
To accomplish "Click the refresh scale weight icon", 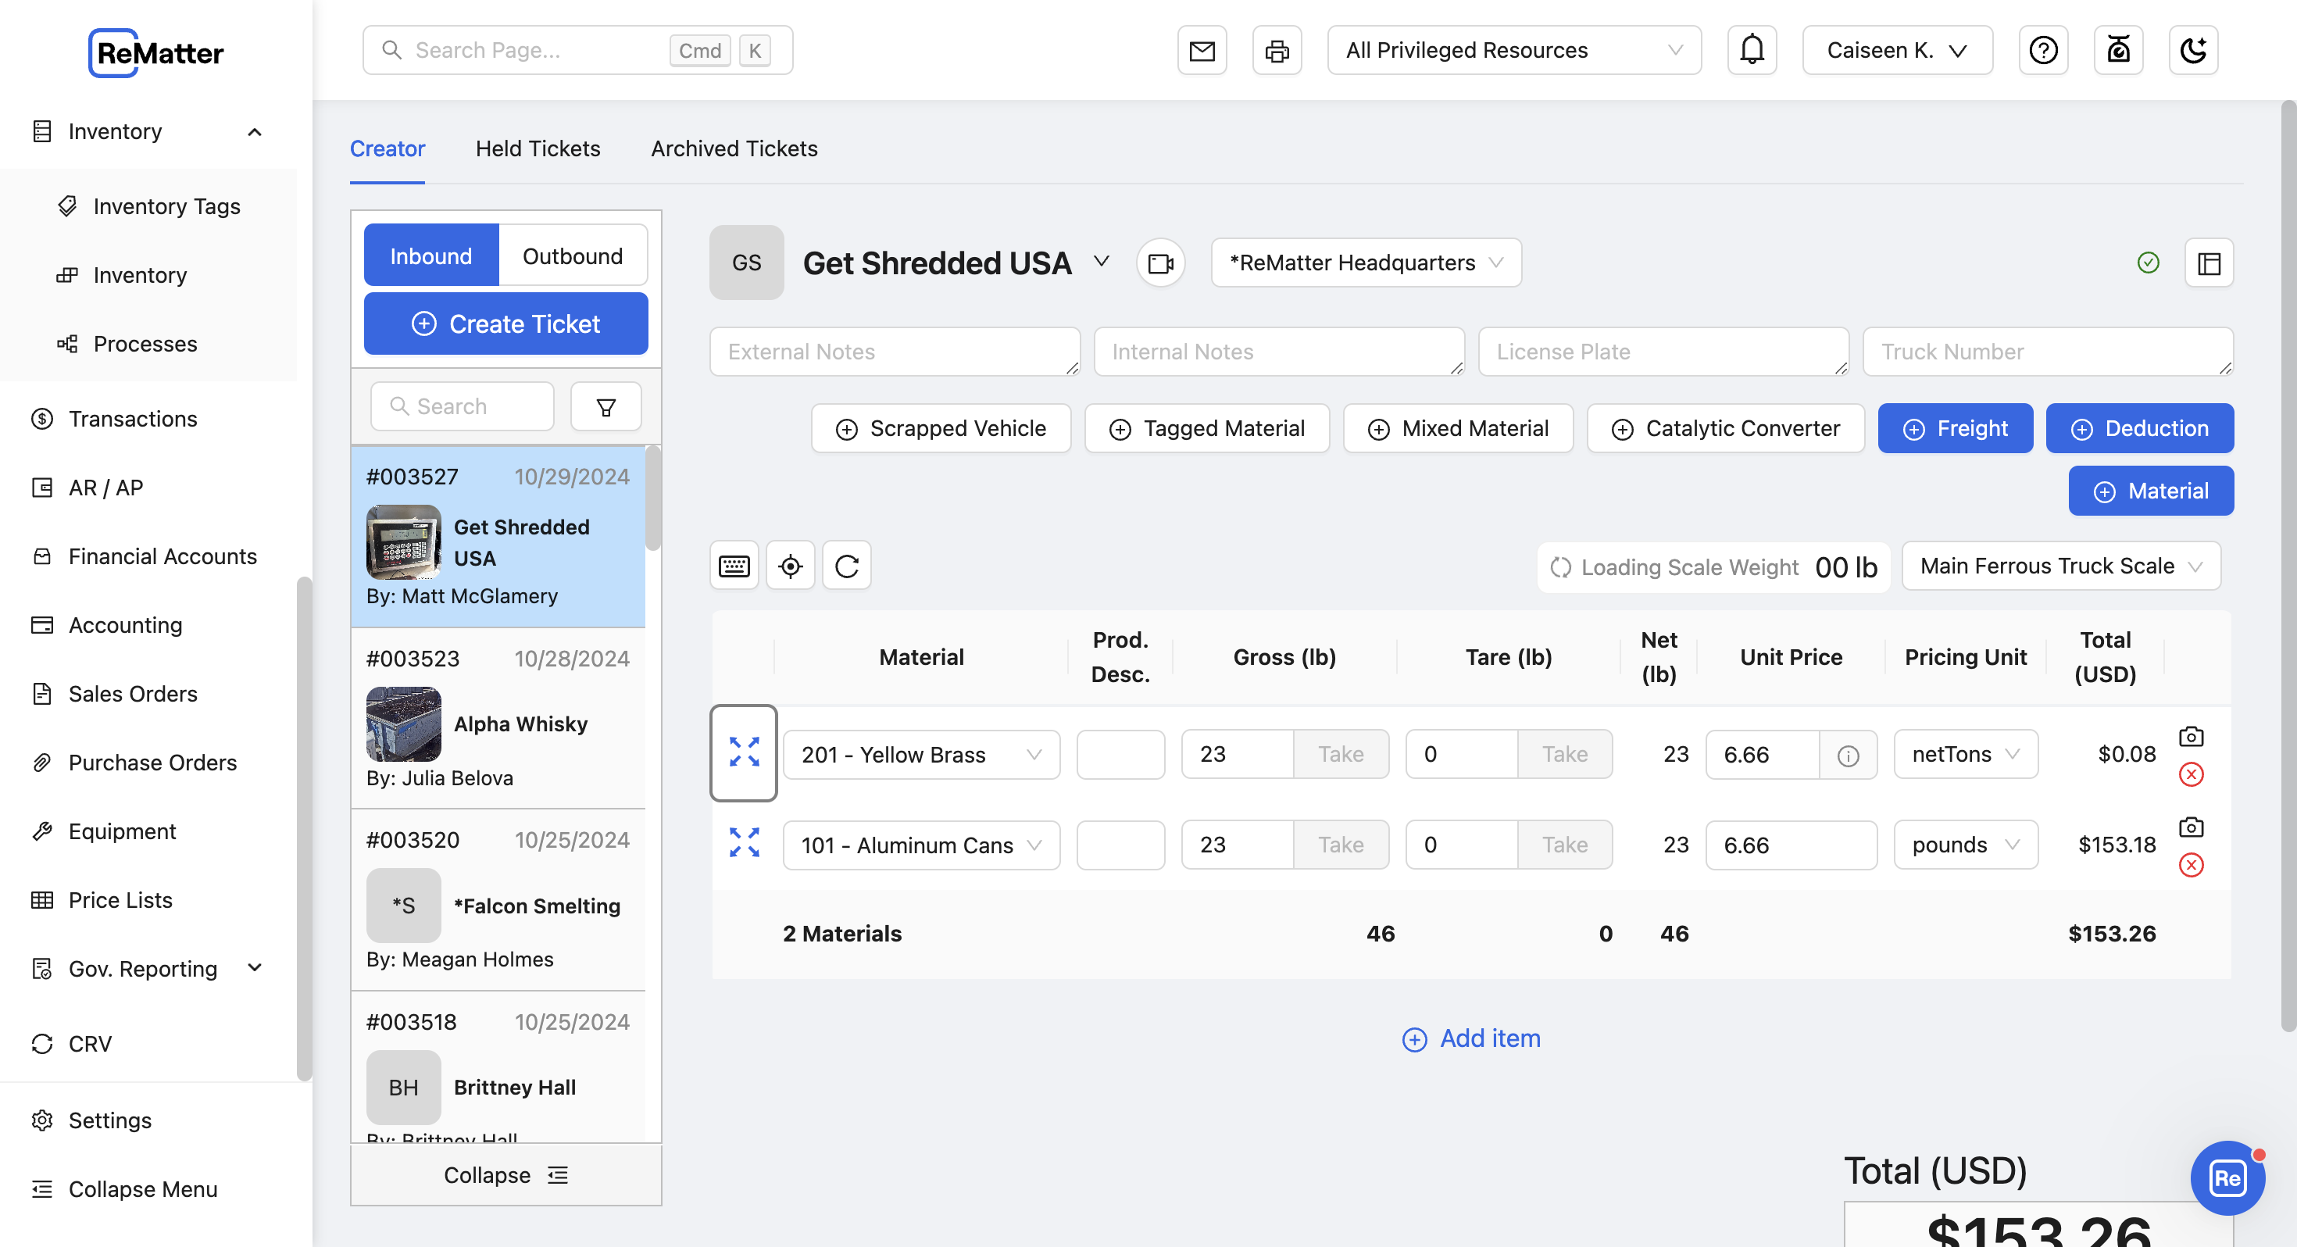I will coord(846,566).
